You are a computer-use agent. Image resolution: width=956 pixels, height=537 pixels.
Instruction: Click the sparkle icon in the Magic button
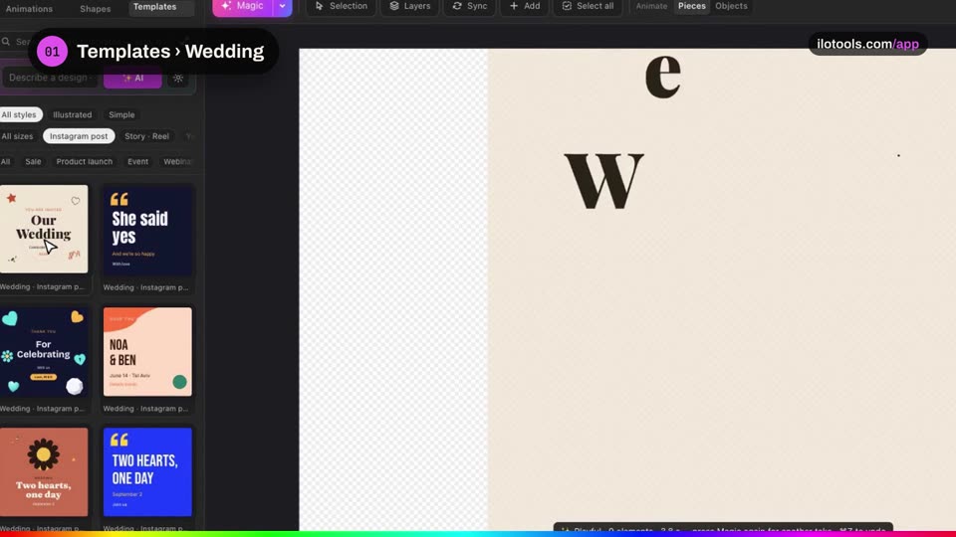[226, 6]
